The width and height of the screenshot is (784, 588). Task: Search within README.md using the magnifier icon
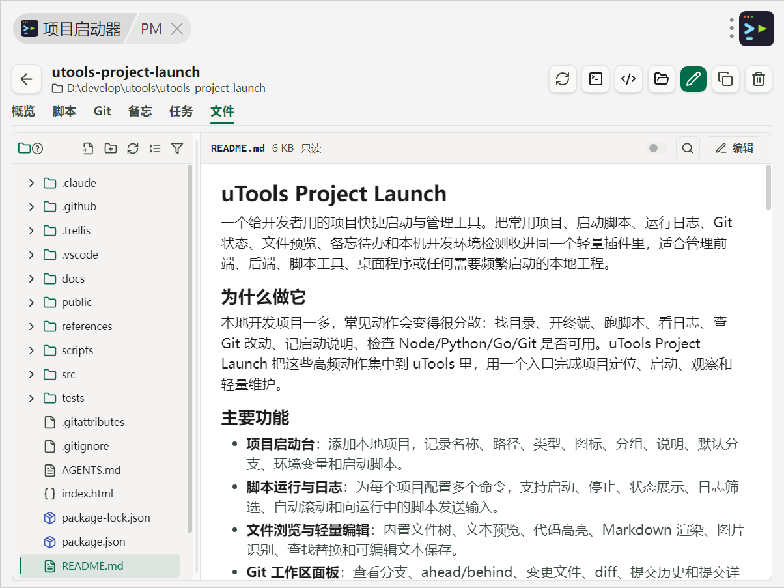(x=688, y=148)
